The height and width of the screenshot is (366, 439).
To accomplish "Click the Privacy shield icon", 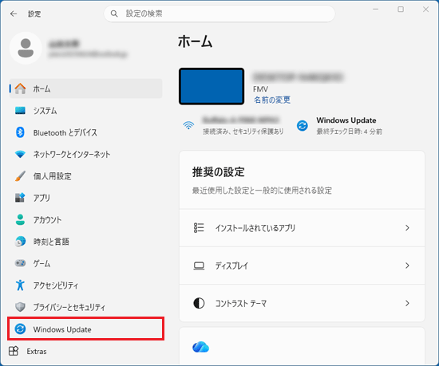I will pyautogui.click(x=20, y=307).
